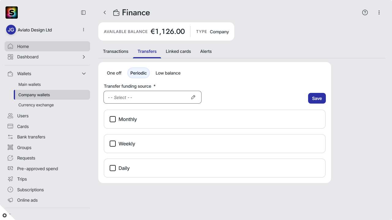Click the Company type value
This screenshot has height=220, width=392.
point(219,32)
